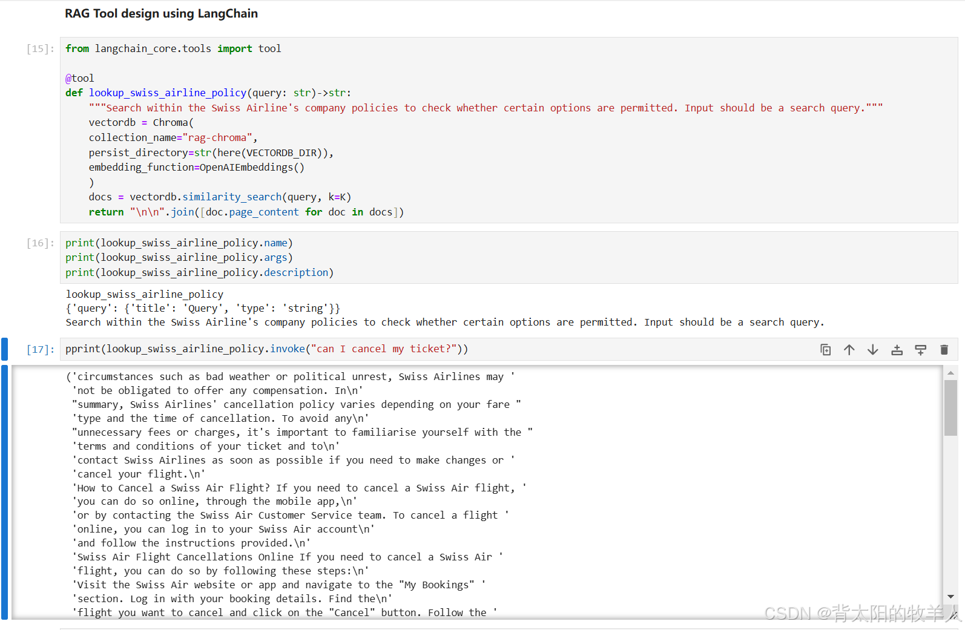
Task: Delete cell 17 with the trash icon
Action: click(x=944, y=350)
